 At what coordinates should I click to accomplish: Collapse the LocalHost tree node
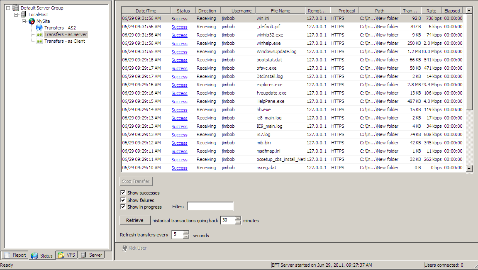pos(16,15)
